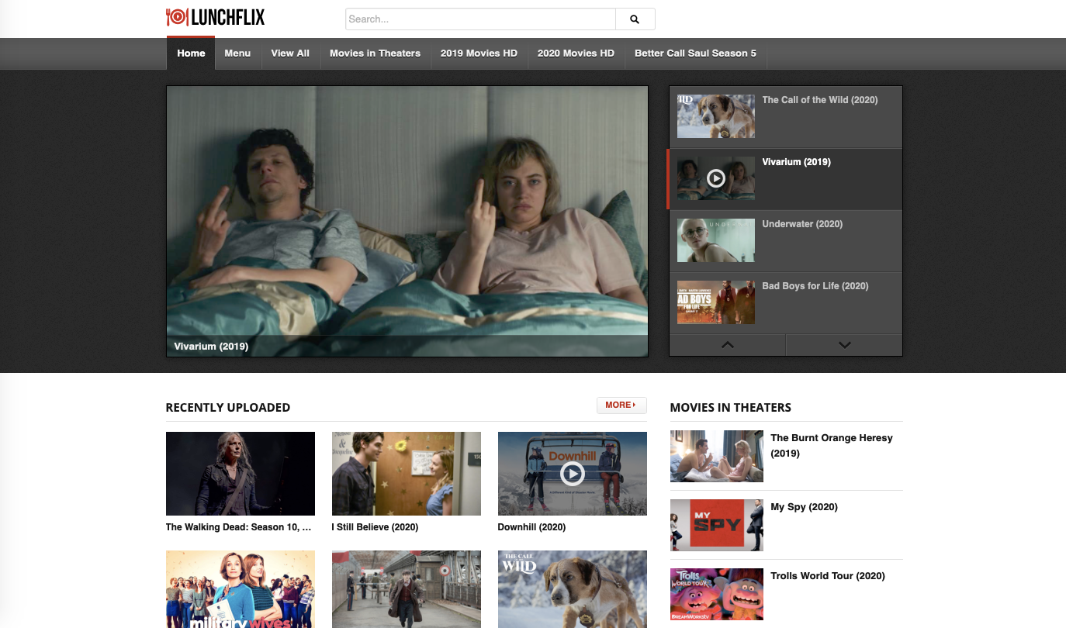The image size is (1066, 628).
Task: Open the bridge scene movie thumbnail
Action: click(407, 589)
